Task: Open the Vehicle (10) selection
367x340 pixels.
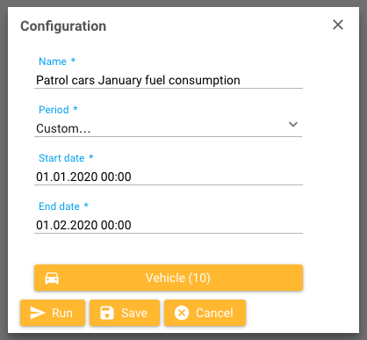Action: 169,278
